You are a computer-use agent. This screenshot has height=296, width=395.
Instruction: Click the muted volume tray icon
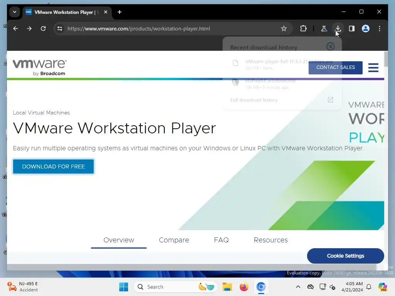[333, 287]
